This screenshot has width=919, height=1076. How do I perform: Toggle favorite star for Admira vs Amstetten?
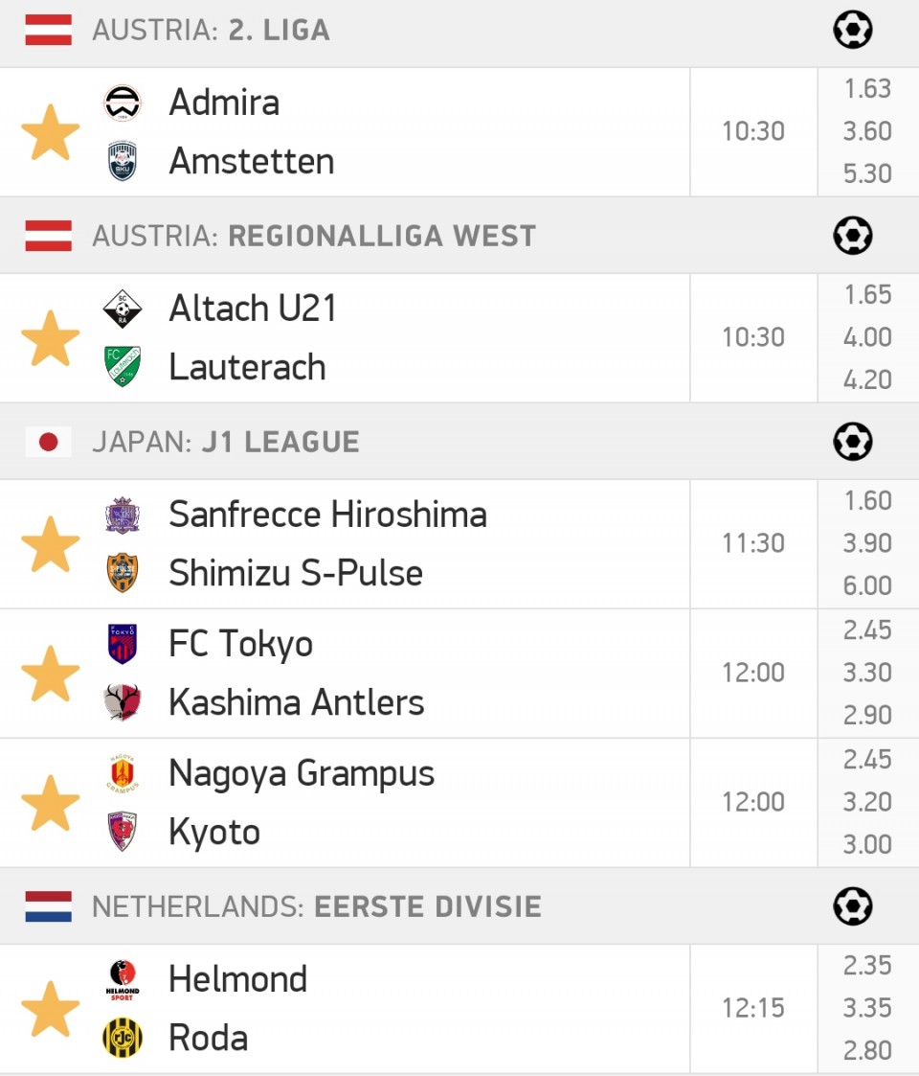[x=51, y=132]
